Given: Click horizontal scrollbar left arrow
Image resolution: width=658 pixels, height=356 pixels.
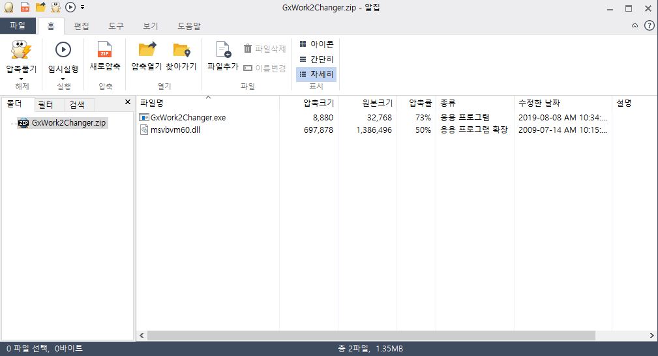Looking at the screenshot, I should pos(142,335).
